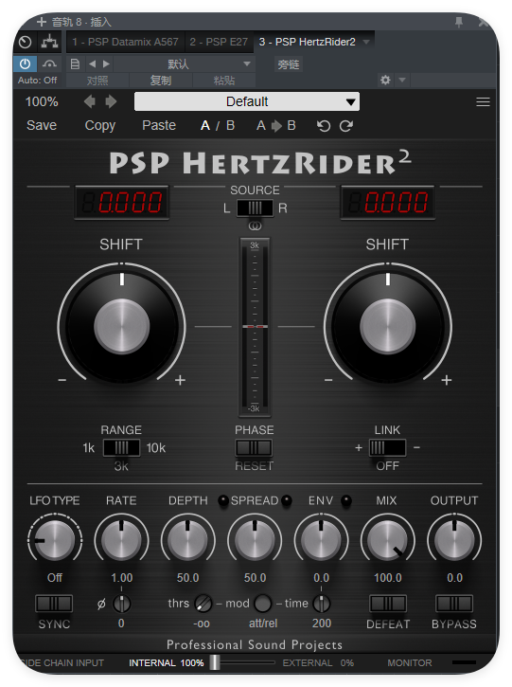Expand the arrow next to gear icon
Image resolution: width=512 pixels, height=687 pixels.
click(402, 80)
